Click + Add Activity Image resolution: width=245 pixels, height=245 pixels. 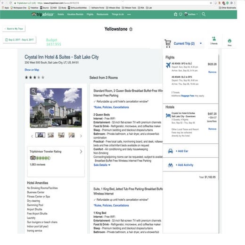(184, 165)
